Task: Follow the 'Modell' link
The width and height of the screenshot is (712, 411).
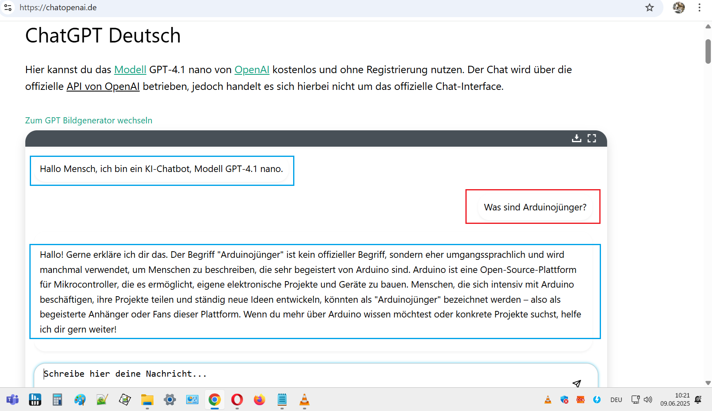Action: coord(130,70)
